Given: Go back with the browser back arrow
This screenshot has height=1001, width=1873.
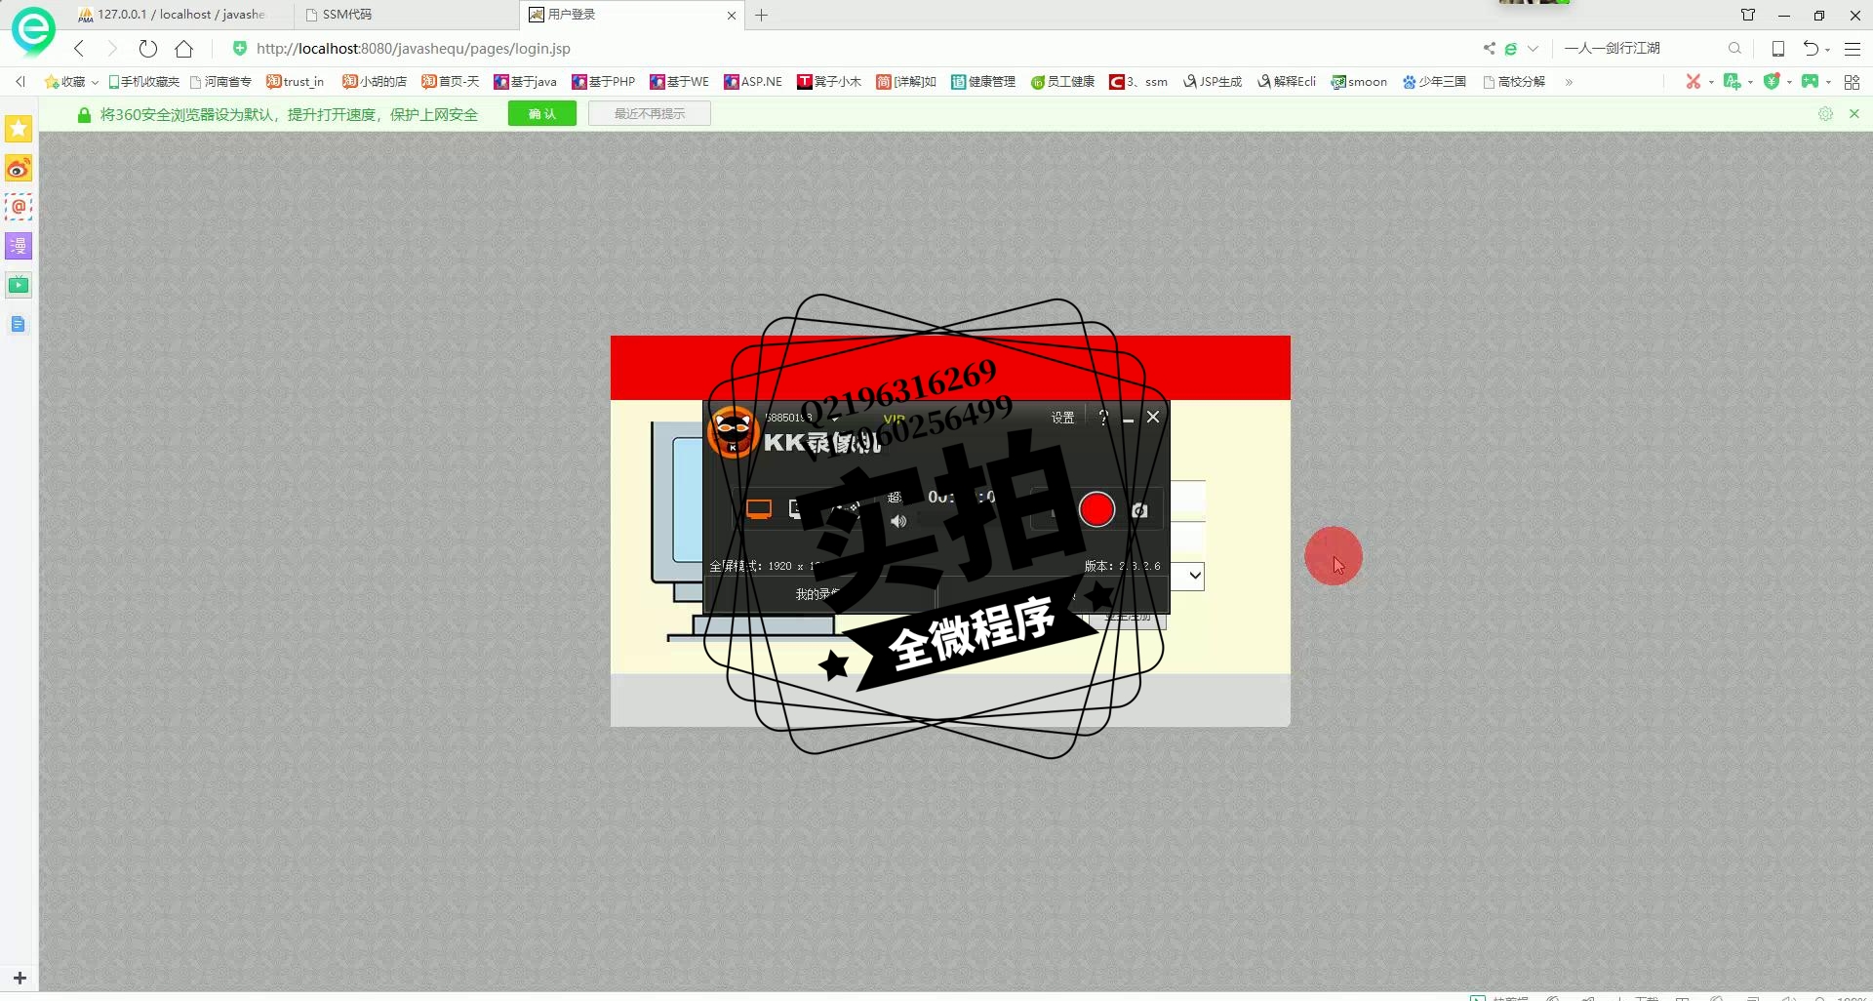Looking at the screenshot, I should pos(79,48).
